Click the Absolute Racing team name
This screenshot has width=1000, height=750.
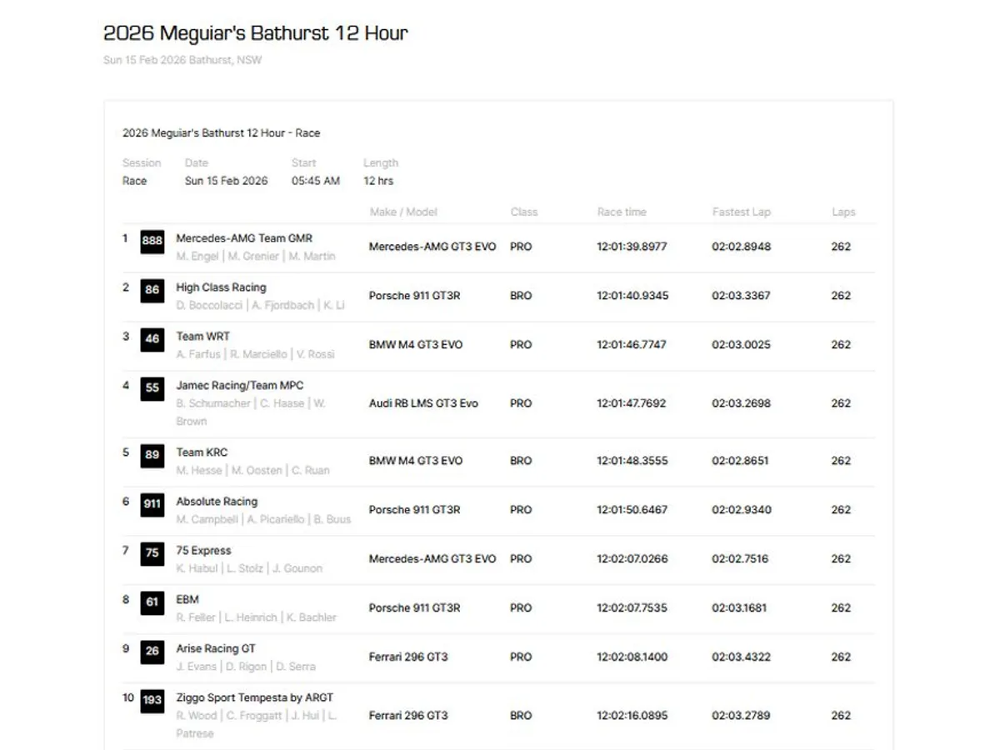(x=217, y=502)
